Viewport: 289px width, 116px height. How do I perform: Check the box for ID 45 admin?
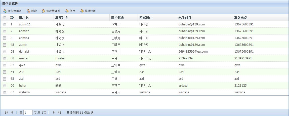pyautogui.click(x=5, y=45)
